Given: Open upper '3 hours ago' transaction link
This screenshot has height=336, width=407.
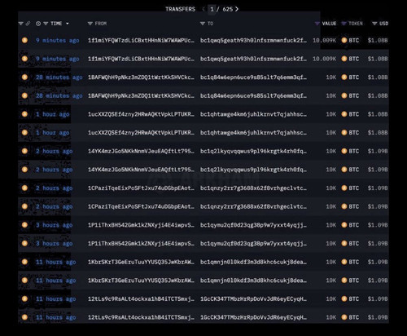Looking at the screenshot, I should click(55, 225).
